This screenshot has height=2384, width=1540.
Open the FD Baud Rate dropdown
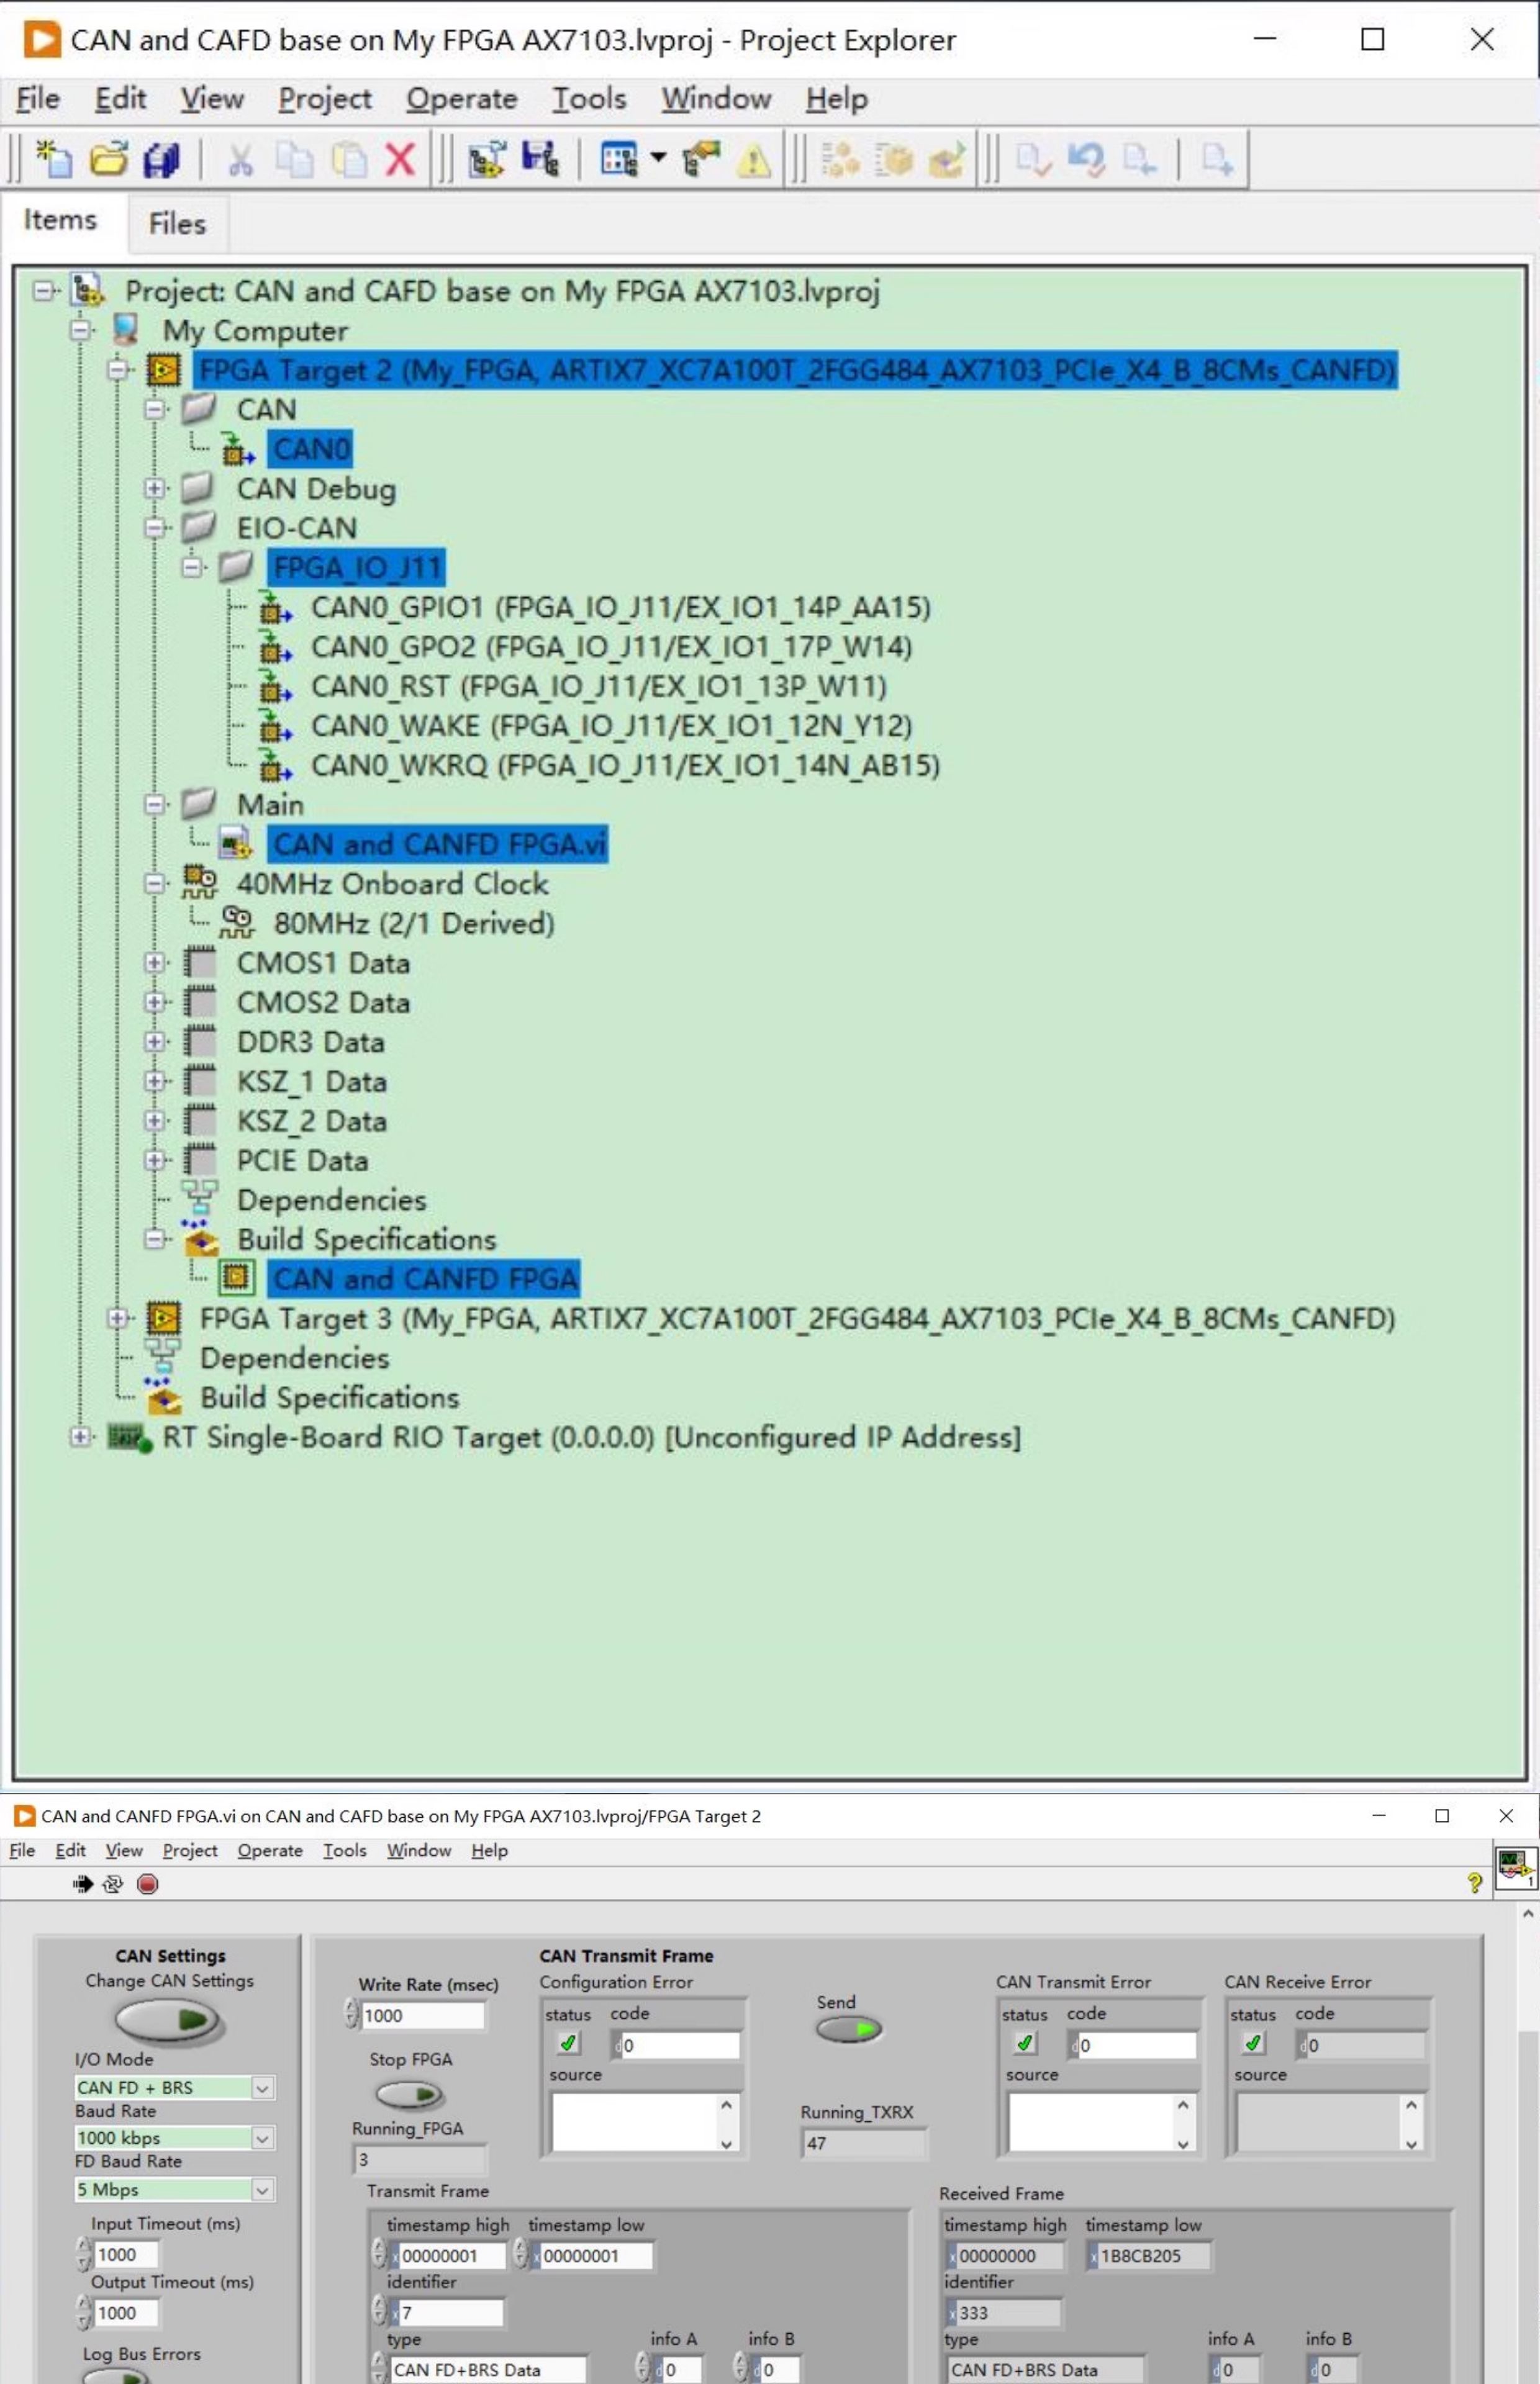point(262,2189)
